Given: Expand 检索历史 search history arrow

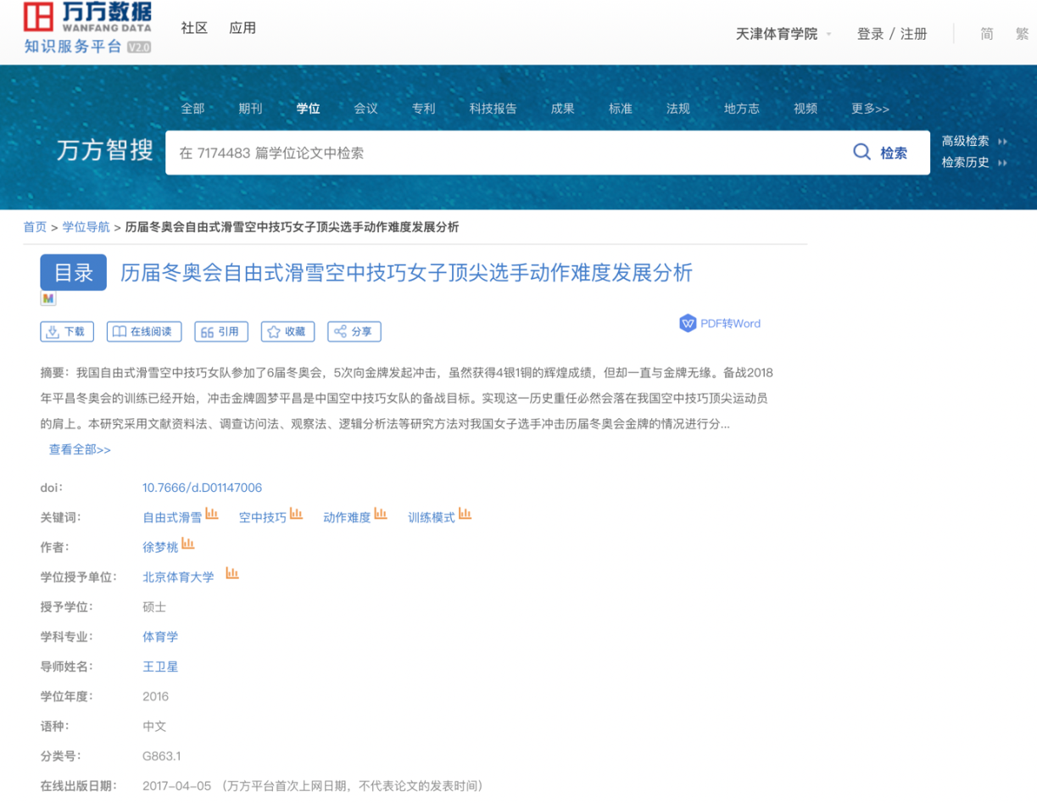Looking at the screenshot, I should click(1002, 163).
